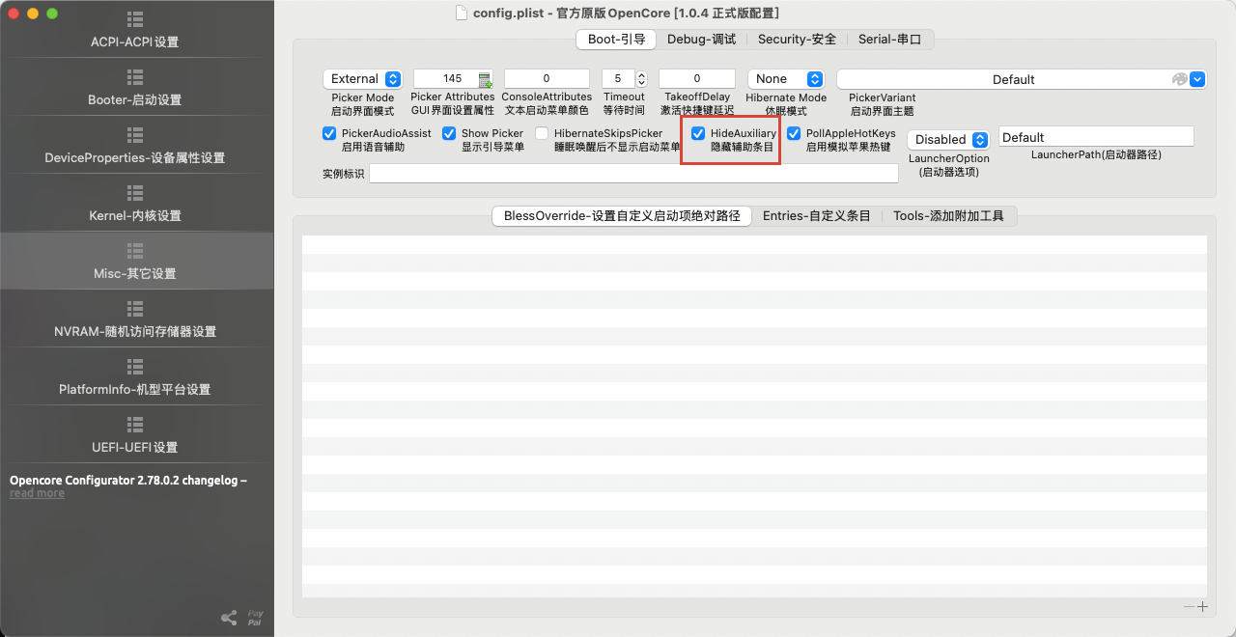Image resolution: width=1236 pixels, height=637 pixels.
Task: Select Entries-自定义条目 tab
Action: coord(817,216)
